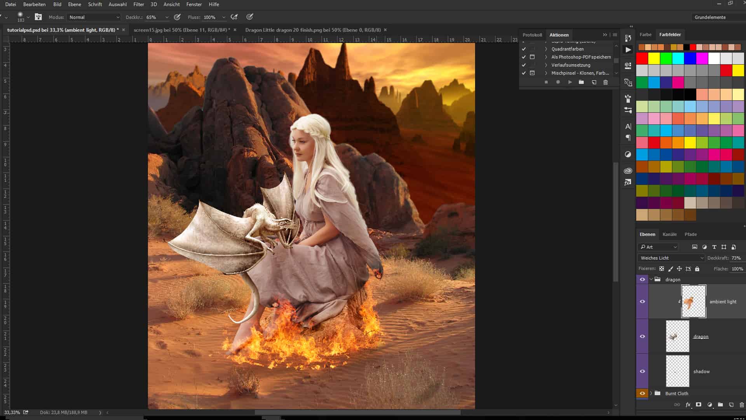Open brush preset picker dropdown
The width and height of the screenshot is (746, 420).
click(x=28, y=17)
